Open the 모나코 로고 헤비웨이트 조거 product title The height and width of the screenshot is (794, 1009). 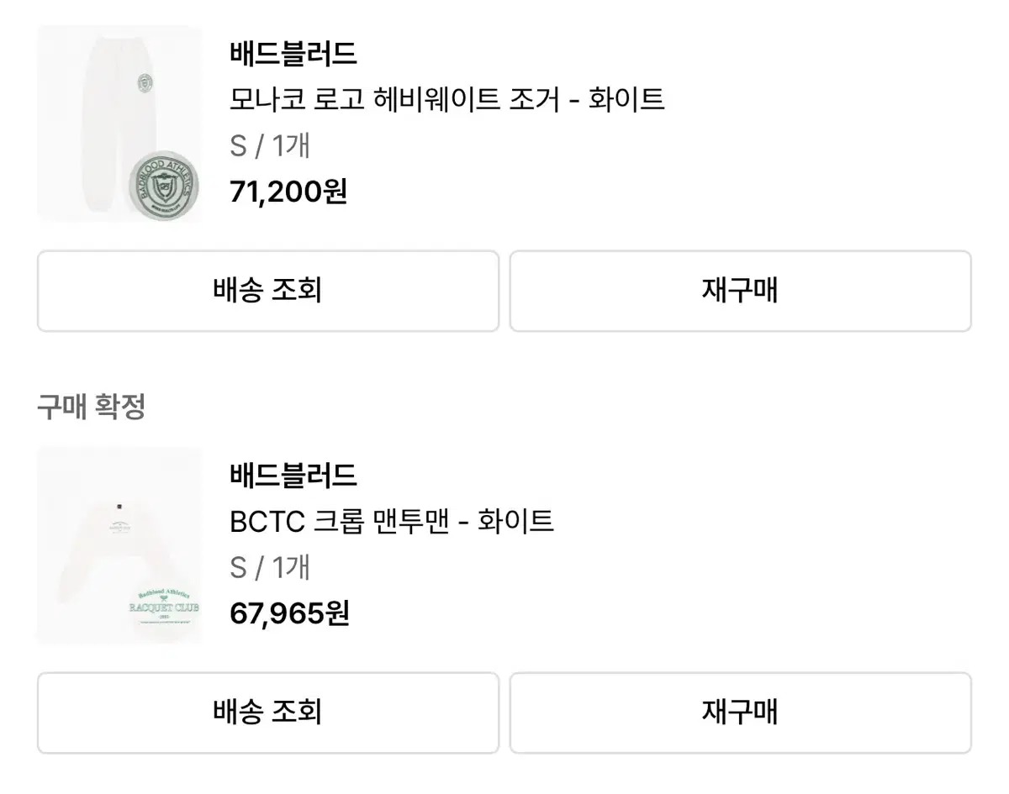[446, 100]
